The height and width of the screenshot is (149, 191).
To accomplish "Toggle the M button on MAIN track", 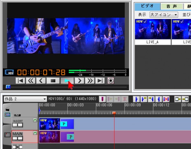I will tap(35, 133).
